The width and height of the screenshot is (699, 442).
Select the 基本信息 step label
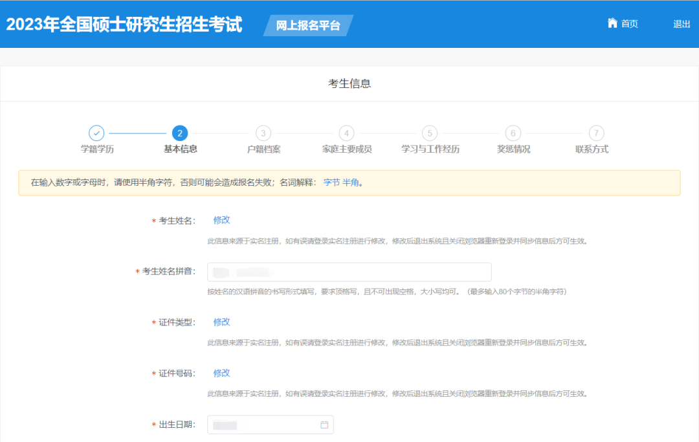pos(180,149)
